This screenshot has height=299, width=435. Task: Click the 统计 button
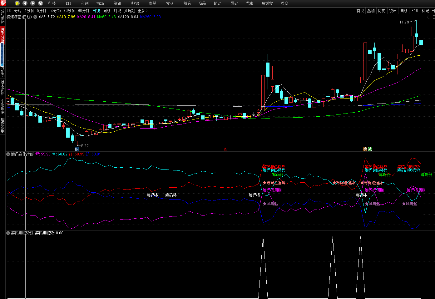[x=393, y=11]
